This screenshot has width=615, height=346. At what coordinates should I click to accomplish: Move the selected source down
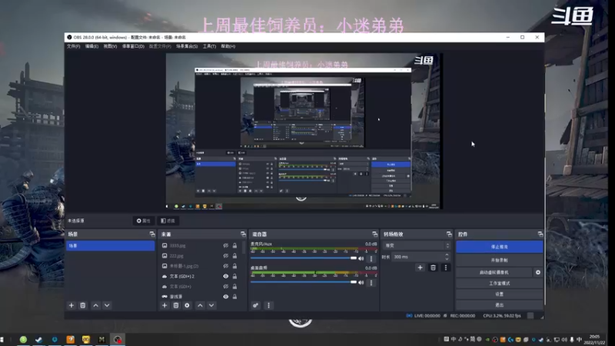[211, 305]
